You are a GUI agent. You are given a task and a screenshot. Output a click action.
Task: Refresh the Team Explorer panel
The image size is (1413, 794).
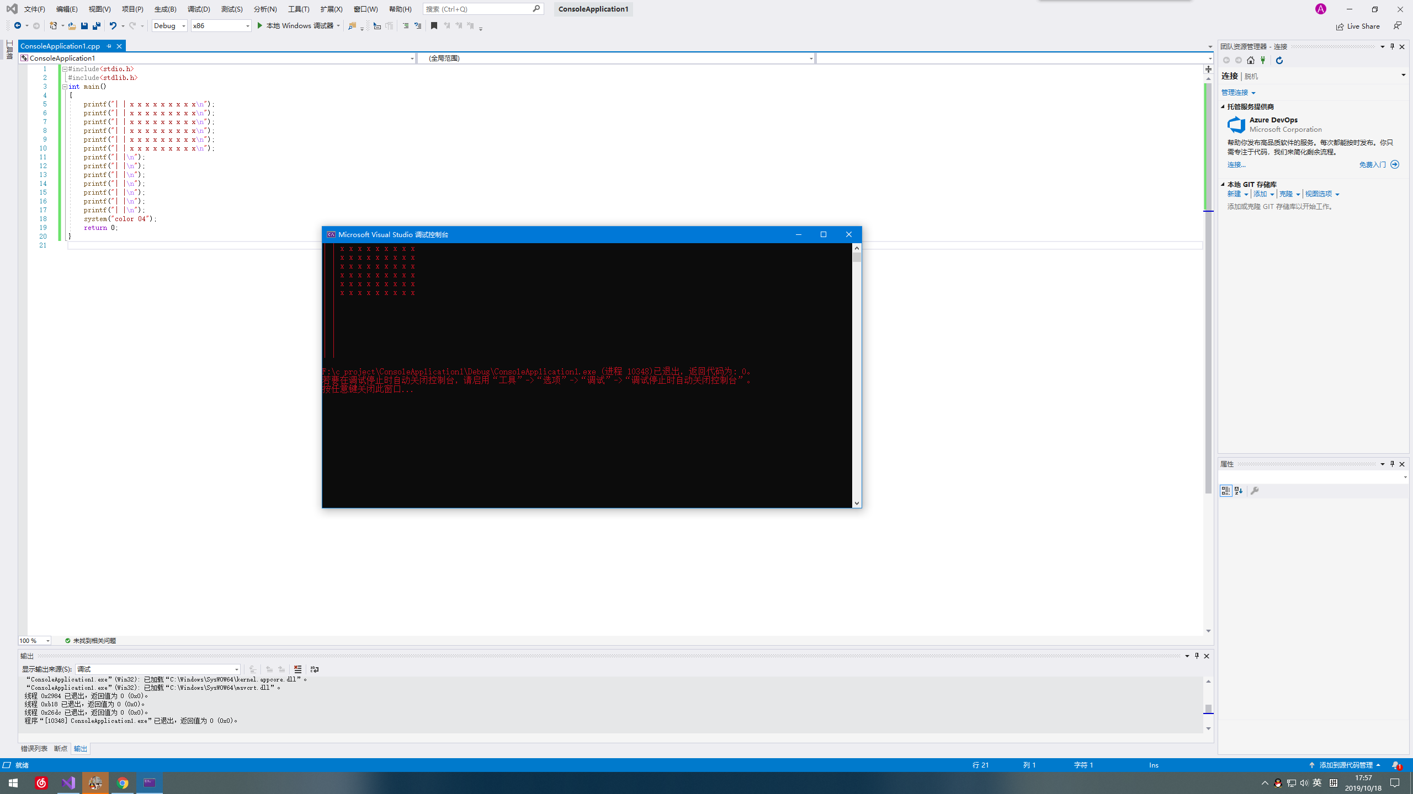(x=1279, y=61)
